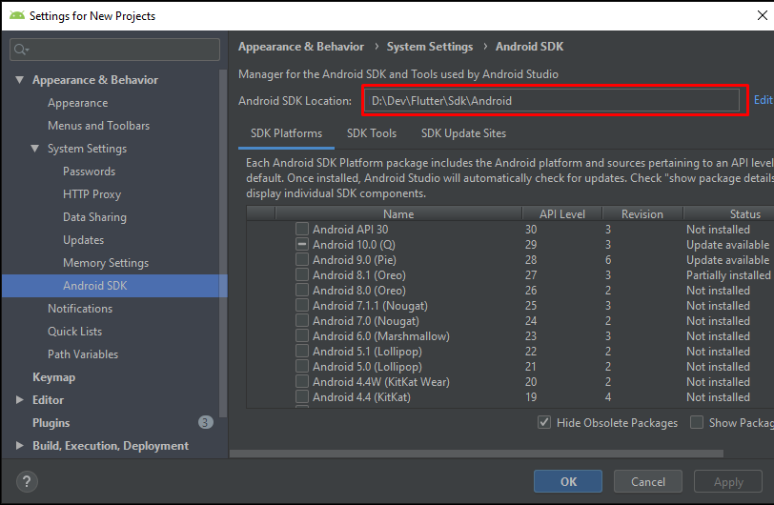Click the help question mark icon
This screenshot has height=505, width=774.
point(27,481)
